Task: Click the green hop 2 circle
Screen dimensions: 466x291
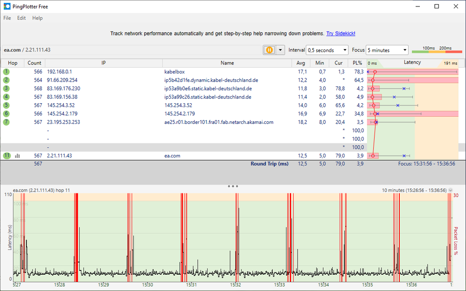Action: [7, 80]
